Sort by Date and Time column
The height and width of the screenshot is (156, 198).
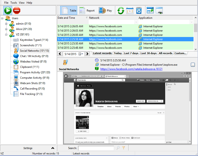[73, 18]
